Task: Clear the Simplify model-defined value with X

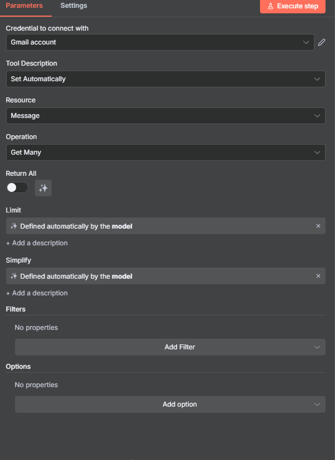Action: [318, 276]
